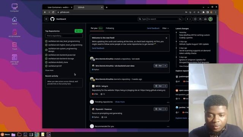Reload the github.com page
The width and height of the screenshot is (243, 137).
tap(53, 12)
